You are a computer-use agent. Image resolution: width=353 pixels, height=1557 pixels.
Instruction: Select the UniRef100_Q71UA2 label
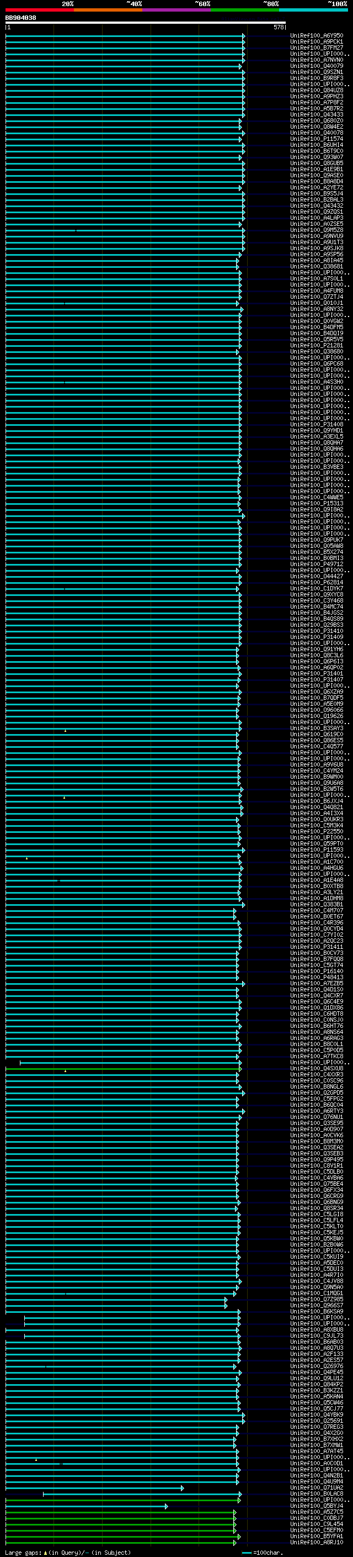pos(317,1487)
